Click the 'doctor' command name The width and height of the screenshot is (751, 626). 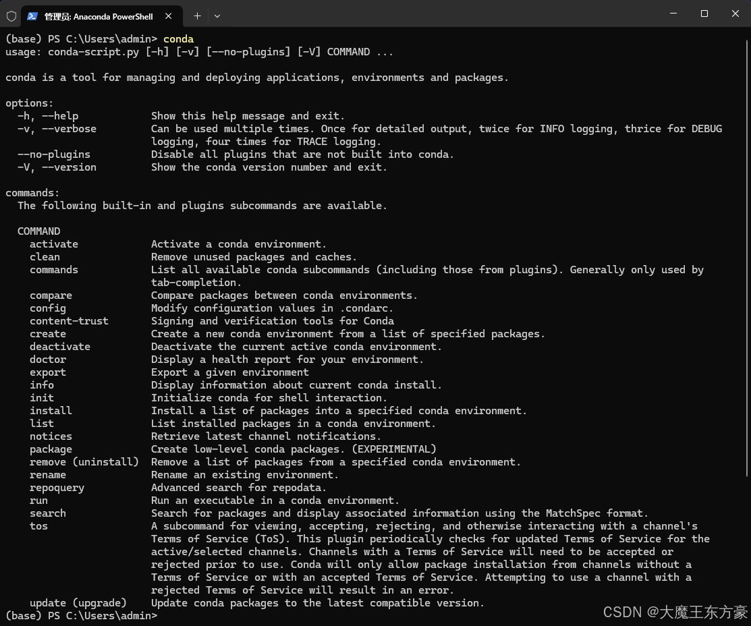point(48,360)
